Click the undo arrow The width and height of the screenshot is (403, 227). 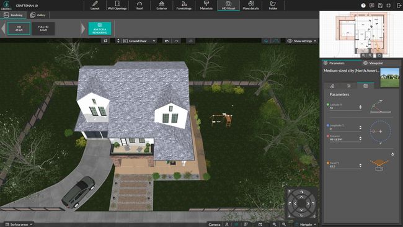pos(167,41)
